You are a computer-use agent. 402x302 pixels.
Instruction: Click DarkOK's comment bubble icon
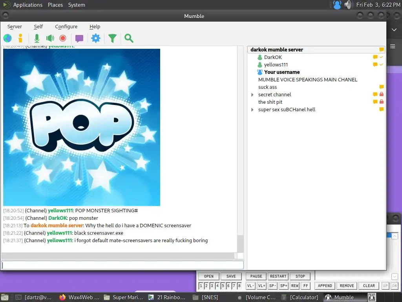[x=375, y=57]
